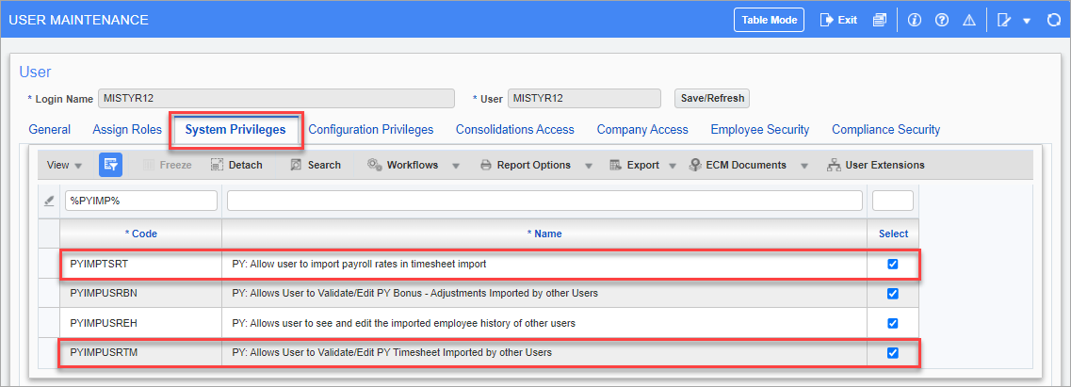Image resolution: width=1071 pixels, height=387 pixels.
Task: Click the Code filter field with %PYIMP%
Action: pyautogui.click(x=140, y=201)
